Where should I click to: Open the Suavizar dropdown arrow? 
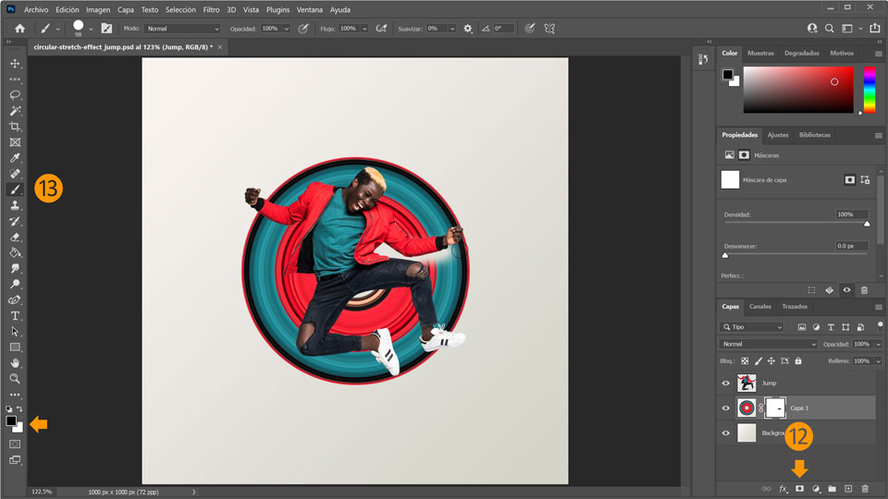tap(452, 29)
